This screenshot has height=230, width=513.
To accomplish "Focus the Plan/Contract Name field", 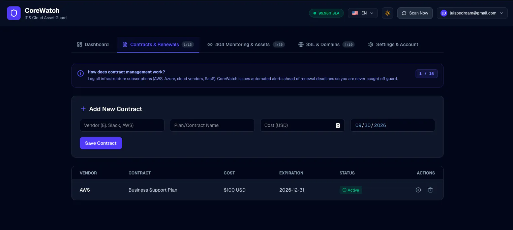I will 212,125.
